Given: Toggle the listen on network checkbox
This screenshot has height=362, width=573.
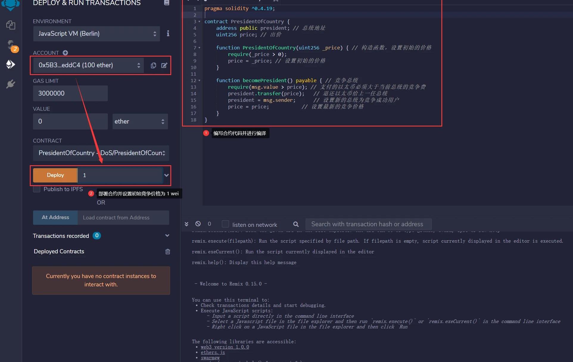Looking at the screenshot, I should (x=225, y=224).
